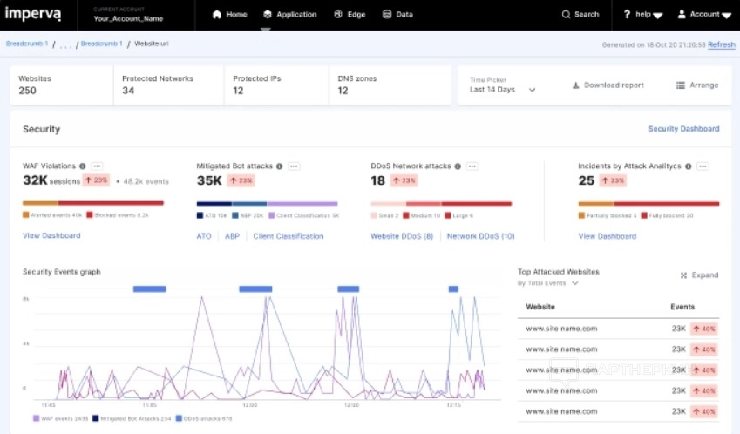The width and height of the screenshot is (740, 434).
Task: Click the first blue marker above the graph
Action: point(149,288)
